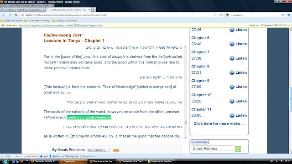The image size is (292, 164).
Task: Reload the page using refresh icon
Action: (x=221, y=15)
